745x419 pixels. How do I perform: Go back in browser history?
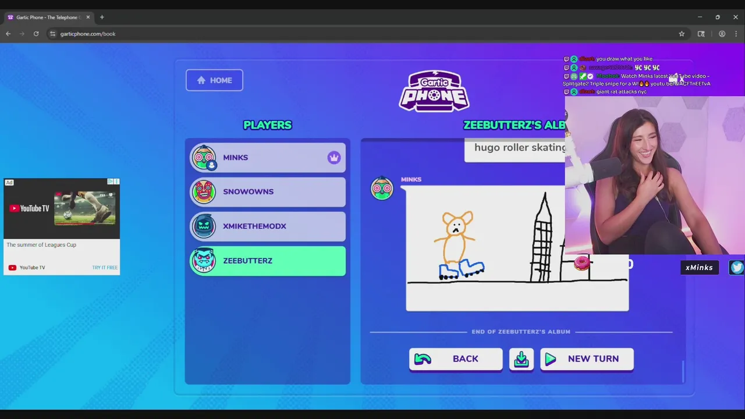tap(8, 34)
